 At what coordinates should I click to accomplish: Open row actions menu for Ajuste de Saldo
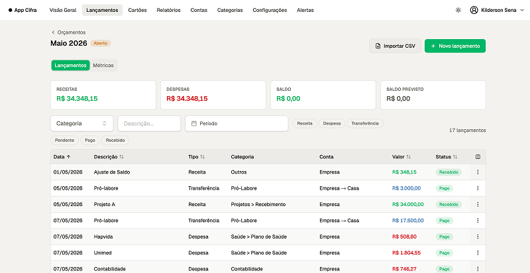click(x=478, y=172)
